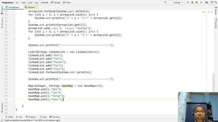Click the highlighted hashMap variable on line 74
Screen dimensions: 218x122
tap(67, 86)
